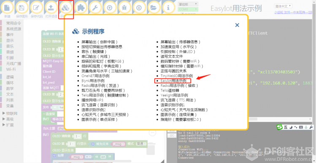This screenshot has height=163, width=316.
Task: Click the circled up-arrow upload icon
Action: (x=110, y=8)
